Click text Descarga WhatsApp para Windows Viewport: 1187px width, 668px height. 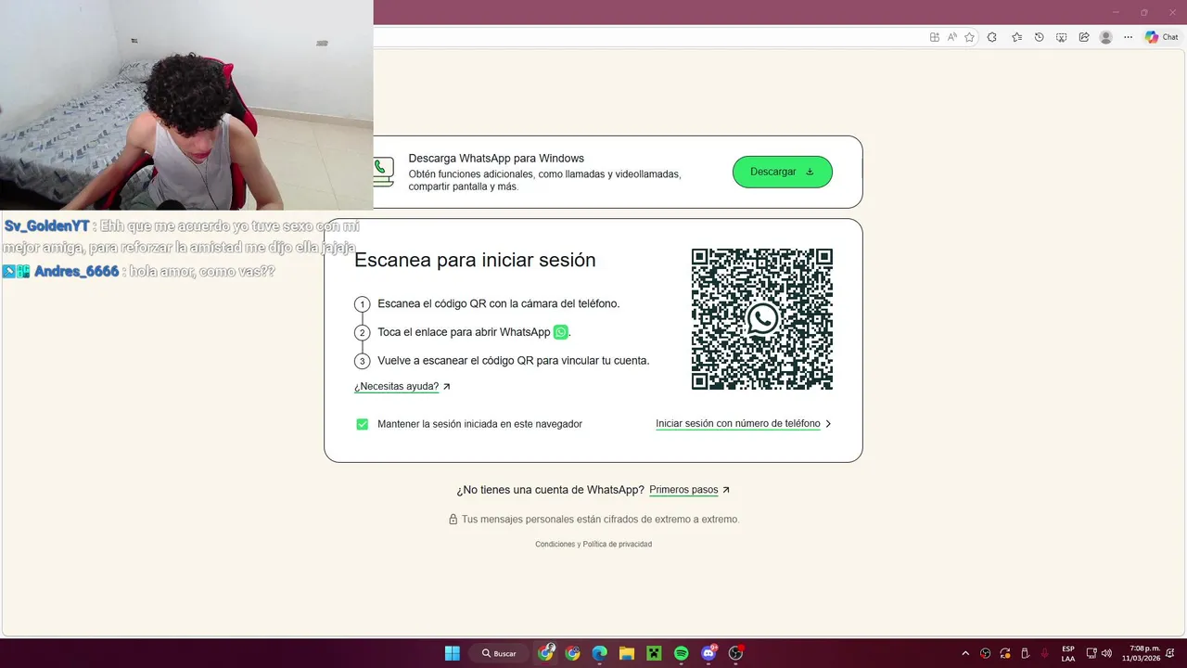pos(496,159)
